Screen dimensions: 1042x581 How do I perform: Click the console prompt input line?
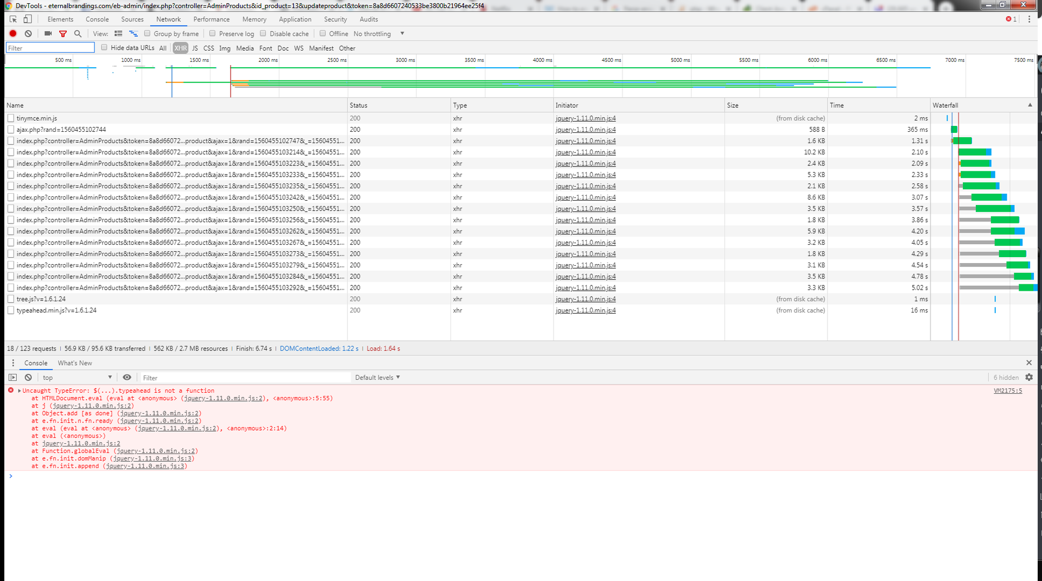(x=521, y=476)
